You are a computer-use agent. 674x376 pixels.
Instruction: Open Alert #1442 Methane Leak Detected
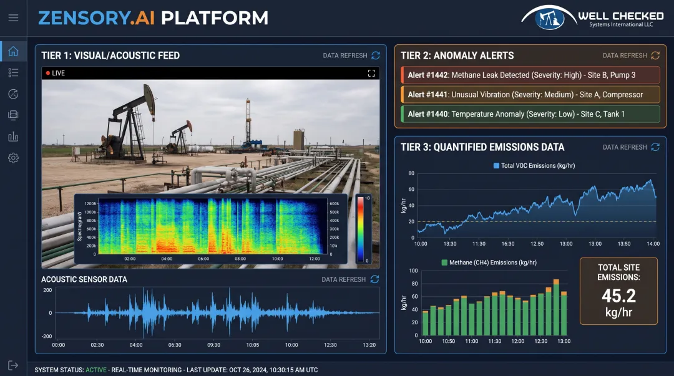click(x=530, y=75)
